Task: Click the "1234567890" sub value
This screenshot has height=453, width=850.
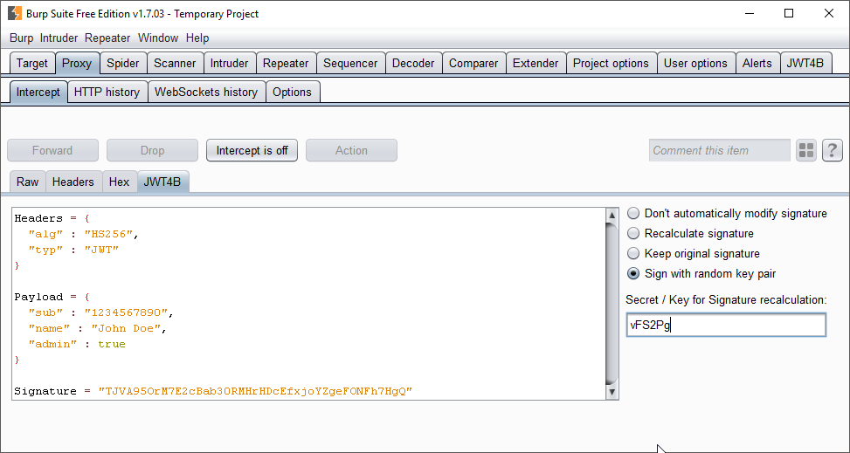Action: click(x=127, y=312)
